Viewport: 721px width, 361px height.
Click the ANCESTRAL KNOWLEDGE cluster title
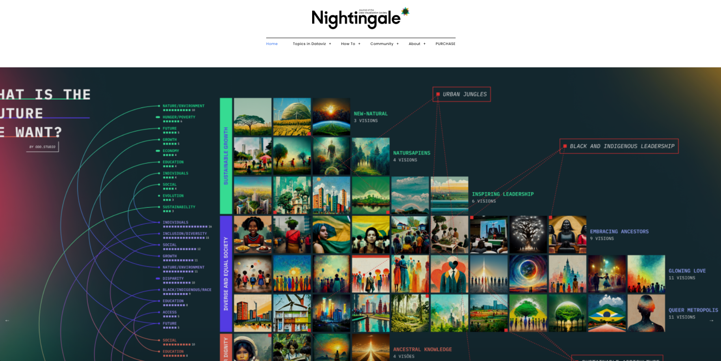click(422, 350)
